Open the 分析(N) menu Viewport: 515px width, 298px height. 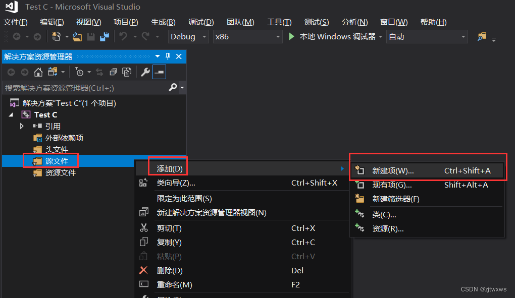click(x=355, y=22)
